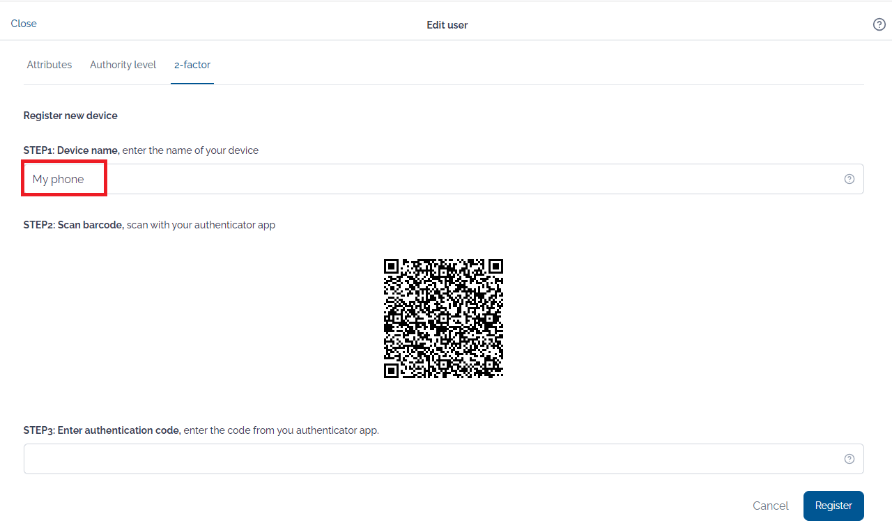The height and width of the screenshot is (532, 892).
Task: Click the 'STEP2: Scan barcode' label
Action: (74, 225)
